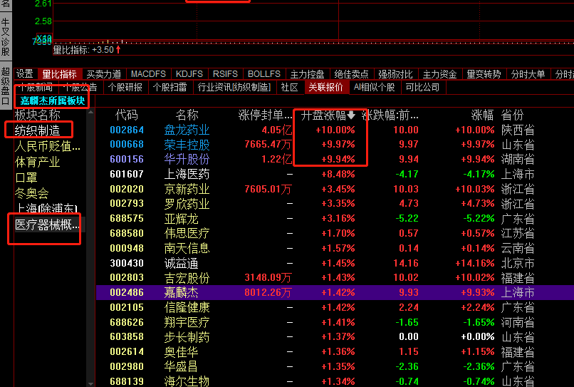Viewport: 574px width, 387px height.
Task: Open the 设置 tab
Action: 25,74
